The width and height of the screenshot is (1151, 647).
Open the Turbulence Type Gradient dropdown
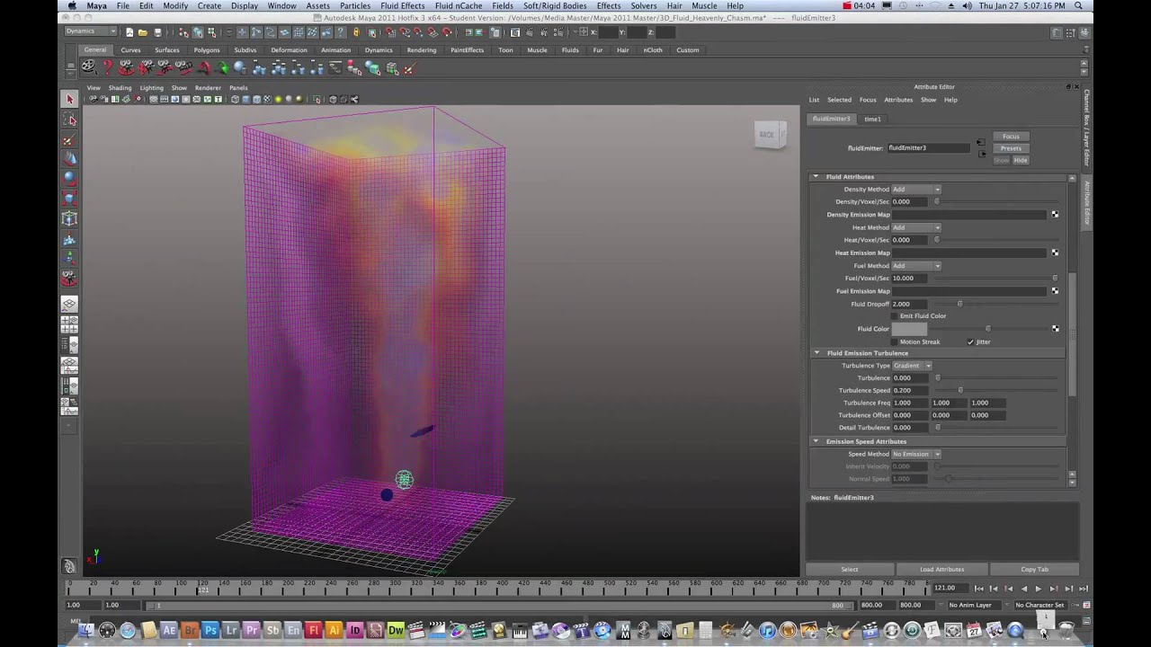click(x=912, y=366)
